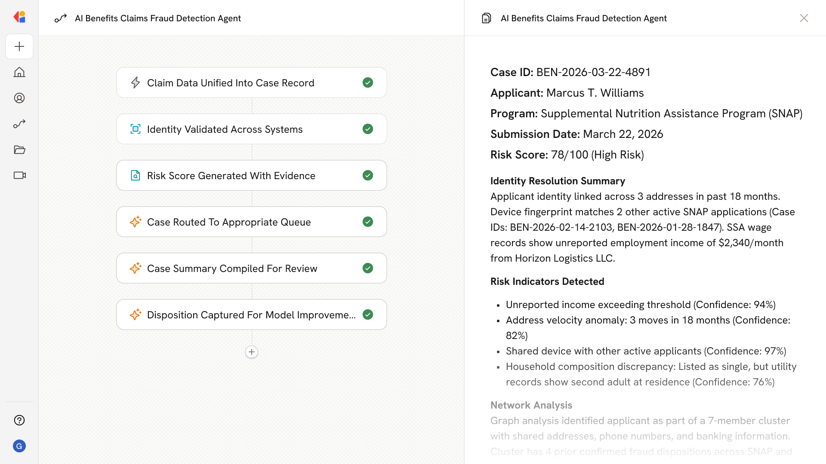Click the green checkmark on Identity Validated step
Viewport: 826px width, 464px height.
[368, 129]
